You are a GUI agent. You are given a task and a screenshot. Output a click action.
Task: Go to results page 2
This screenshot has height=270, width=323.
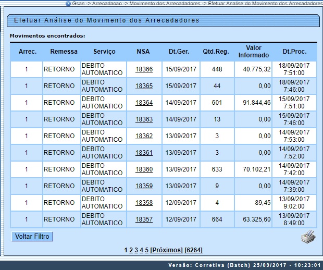click(131, 250)
